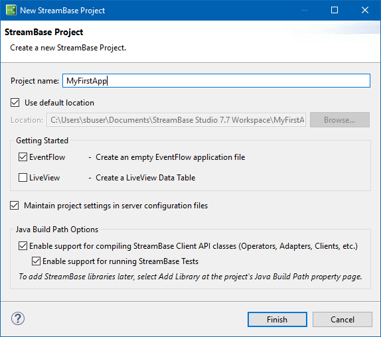Disable the EventFlow checkbox

click(23, 157)
